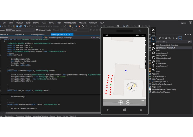The height and width of the screenshot is (137, 193).
Task: Select UCCustomToolTip.xaml in Solution Explorer
Action: click(161, 92)
